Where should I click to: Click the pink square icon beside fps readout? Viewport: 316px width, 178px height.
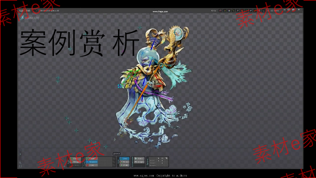pyautogui.click(x=221, y=11)
